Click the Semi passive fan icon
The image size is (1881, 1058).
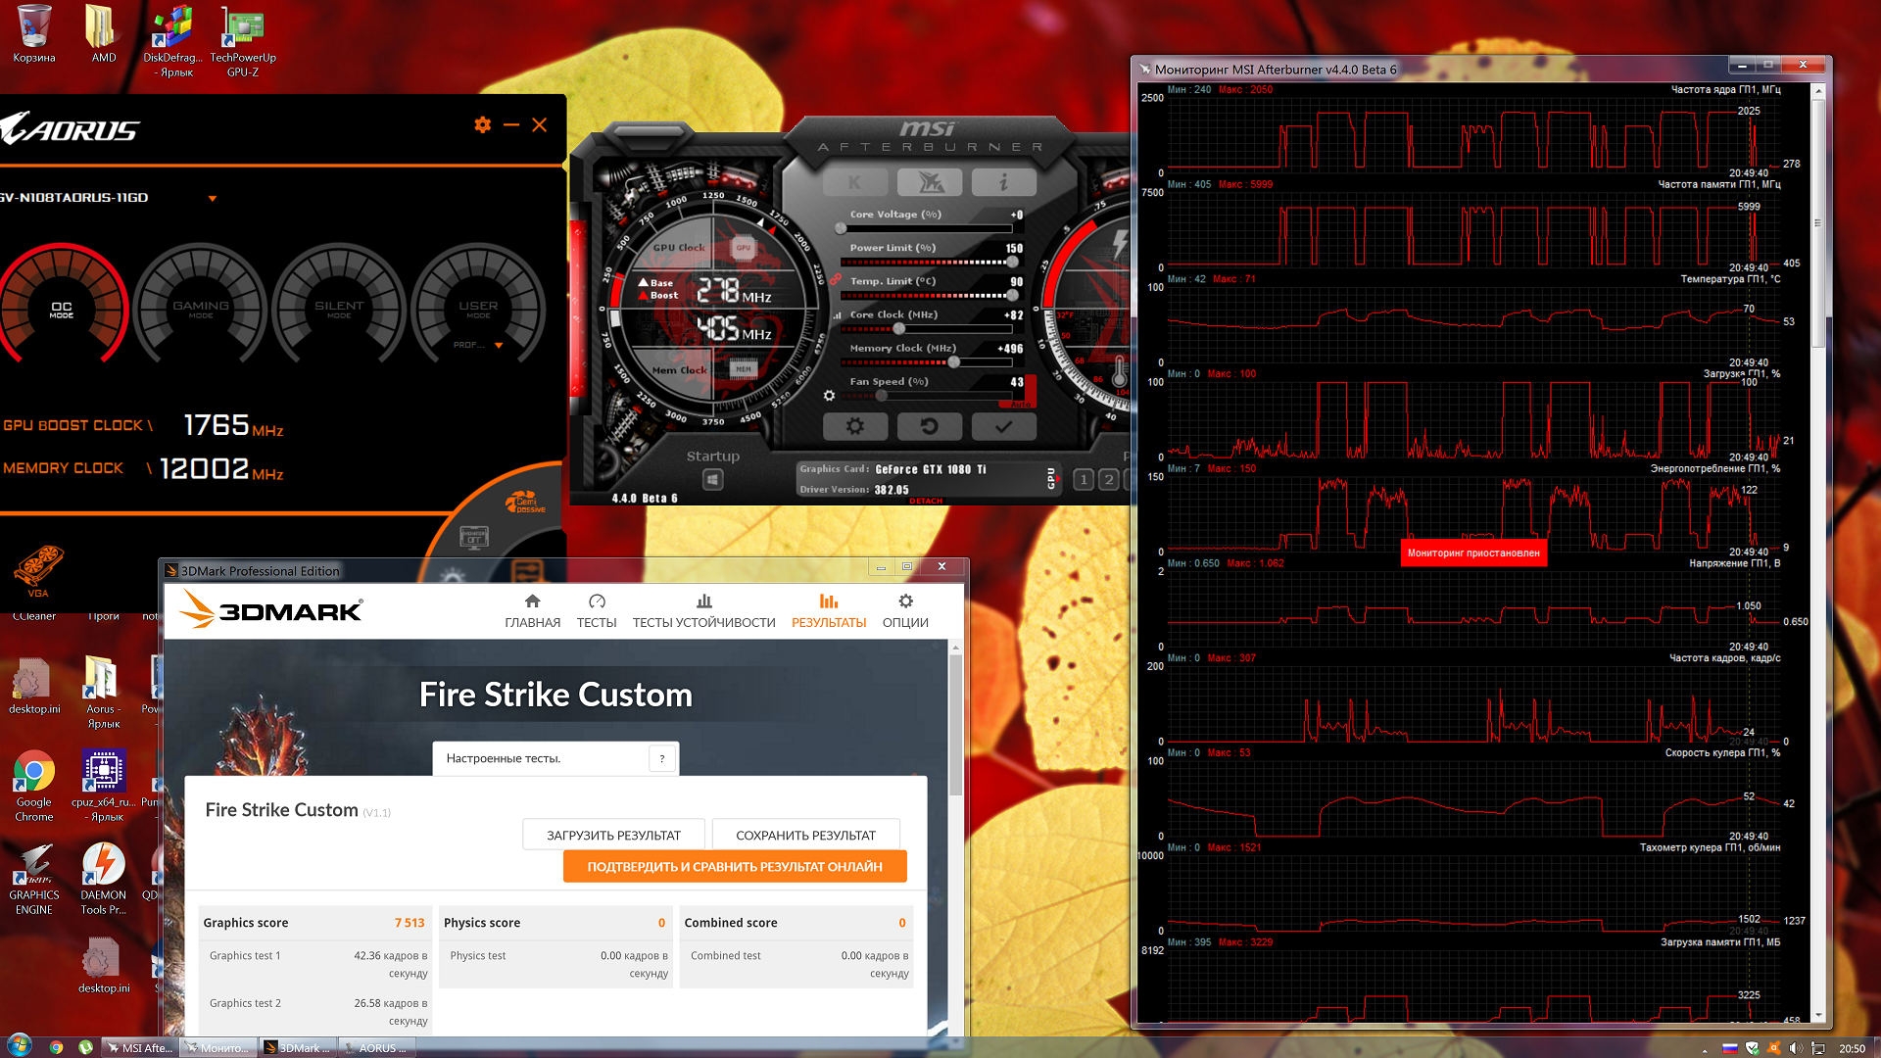pos(525,504)
